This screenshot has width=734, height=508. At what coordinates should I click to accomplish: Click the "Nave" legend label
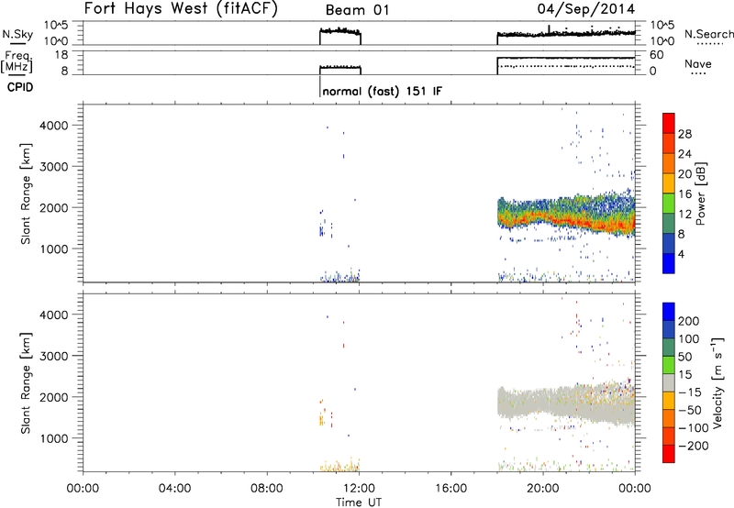pyautogui.click(x=697, y=63)
